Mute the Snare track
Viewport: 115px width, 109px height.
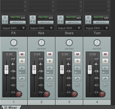pos(77,54)
